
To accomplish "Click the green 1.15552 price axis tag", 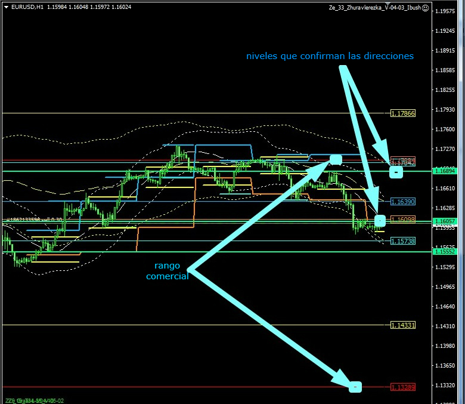I will pyautogui.click(x=446, y=252).
